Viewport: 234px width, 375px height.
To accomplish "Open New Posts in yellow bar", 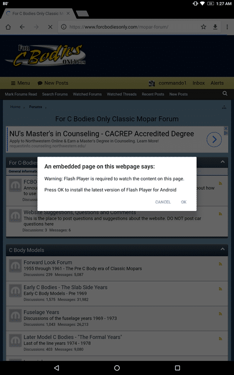I will coord(53,83).
